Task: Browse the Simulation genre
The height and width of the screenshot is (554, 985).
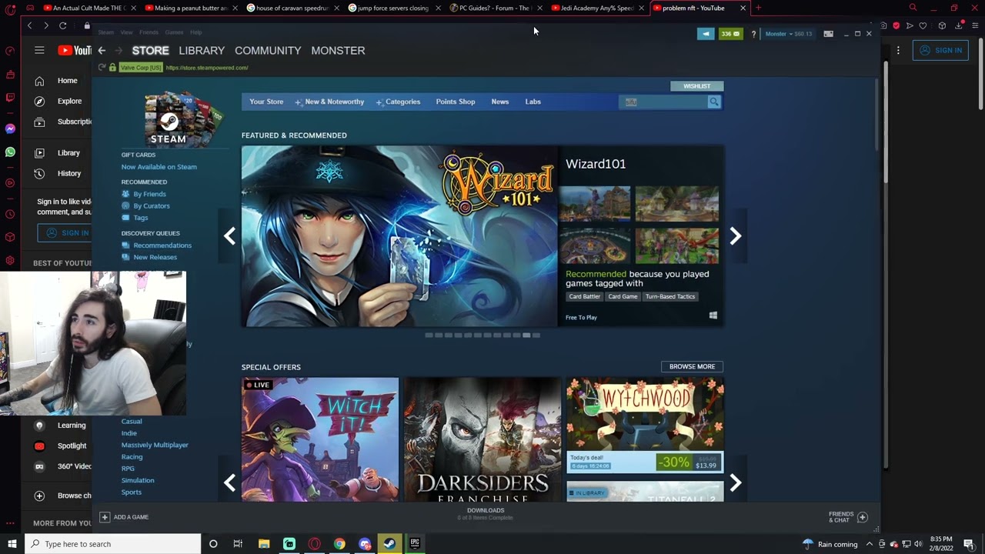Action: coord(138,480)
